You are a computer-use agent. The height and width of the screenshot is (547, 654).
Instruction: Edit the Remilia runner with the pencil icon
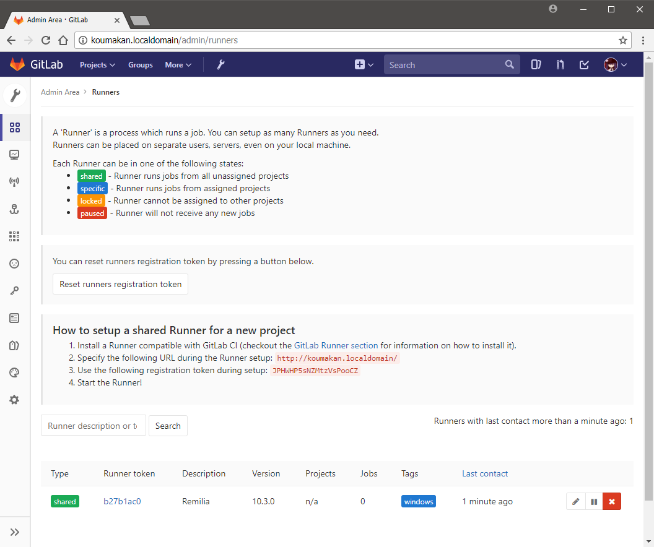(x=575, y=501)
